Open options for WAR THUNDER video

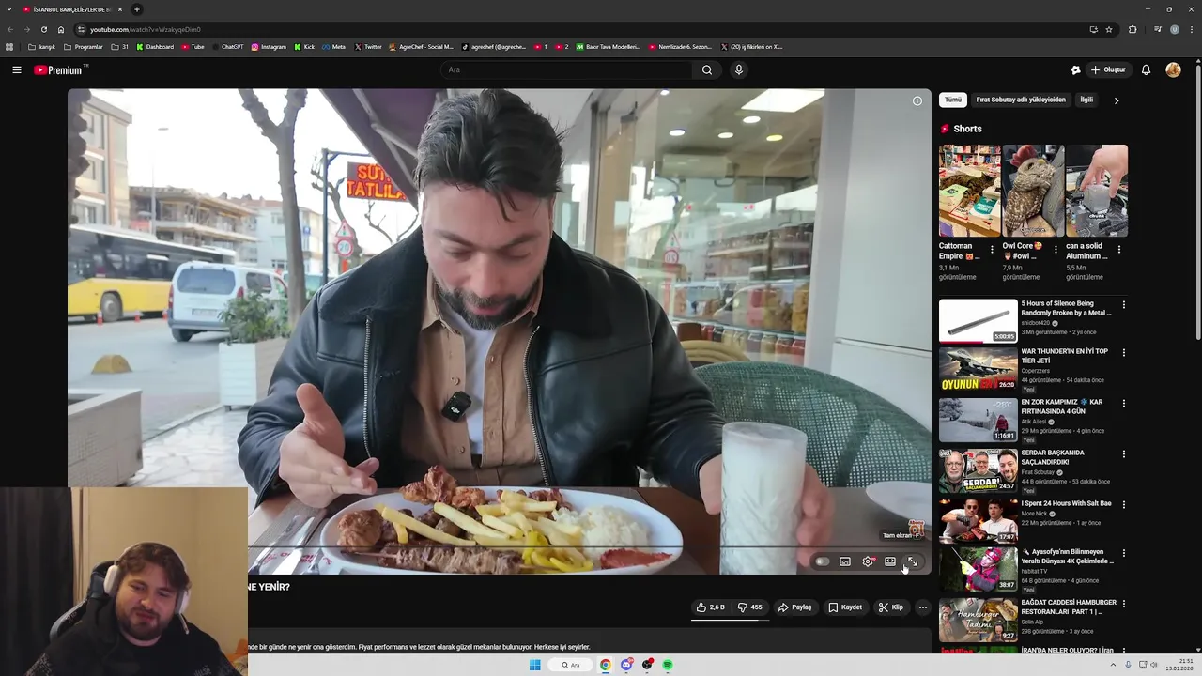(x=1123, y=353)
